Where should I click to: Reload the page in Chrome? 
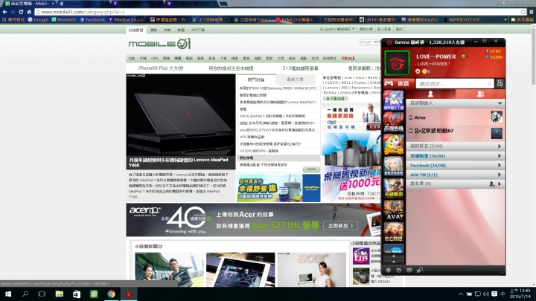pyautogui.click(x=21, y=12)
